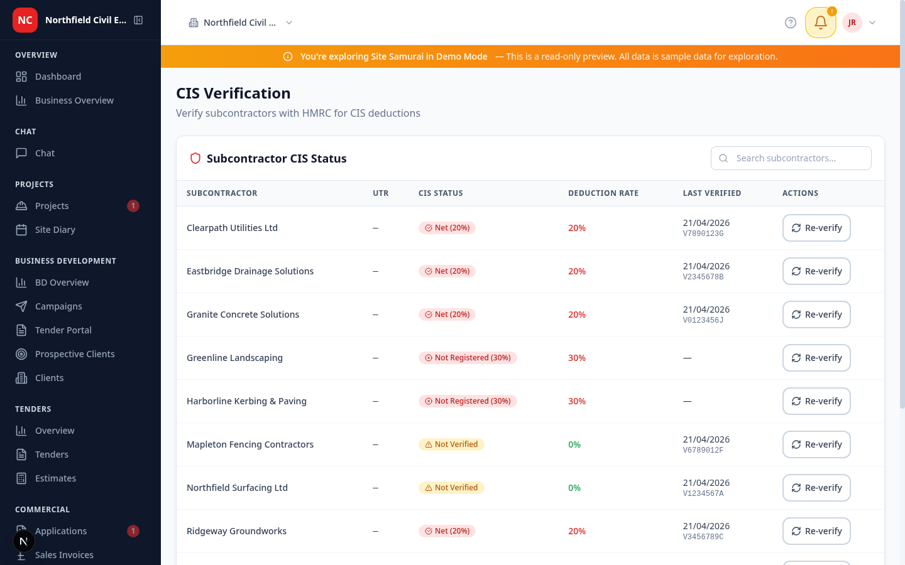Click the notification bell icon

[820, 22]
